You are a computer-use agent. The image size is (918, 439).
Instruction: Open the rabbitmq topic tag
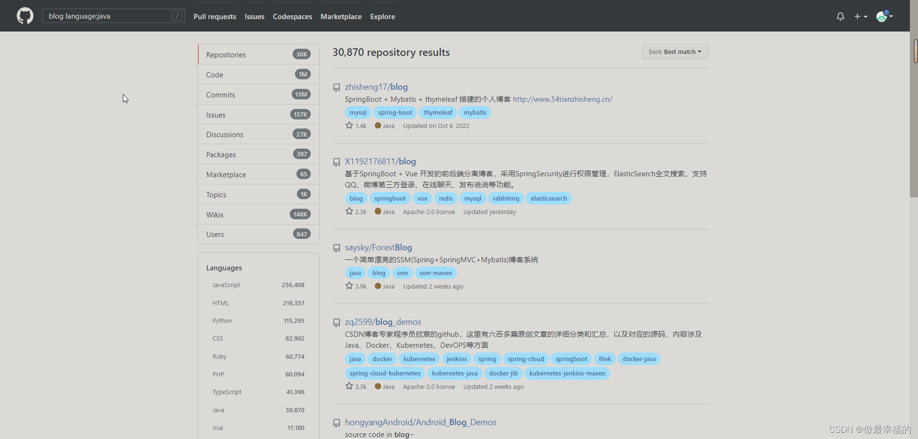point(506,198)
